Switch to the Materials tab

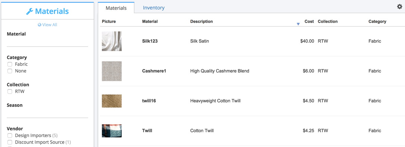(x=116, y=8)
